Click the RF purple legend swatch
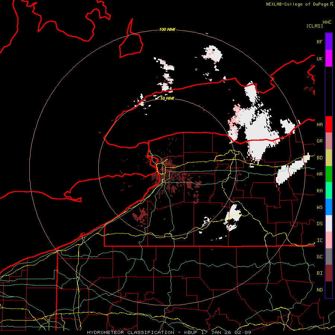The image size is (335, 335). (329, 42)
